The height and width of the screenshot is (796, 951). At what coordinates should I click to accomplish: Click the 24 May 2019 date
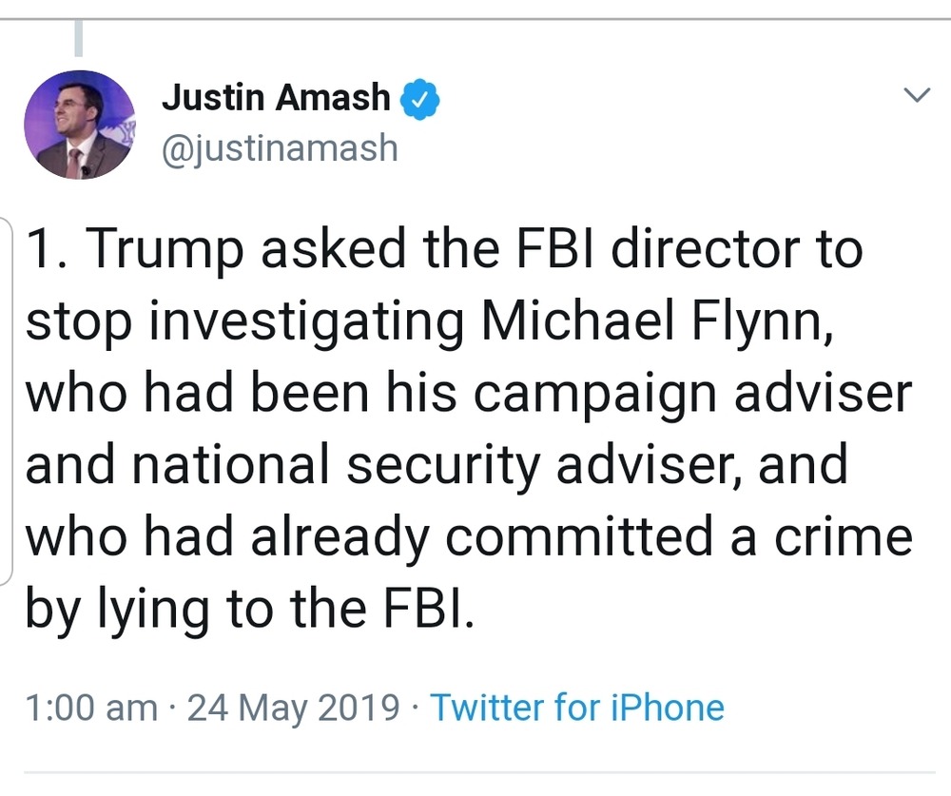(294, 708)
